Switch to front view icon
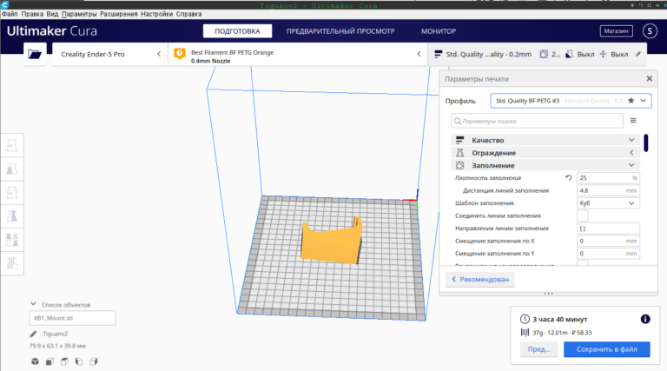This screenshot has height=371, width=667. pyautogui.click(x=50, y=361)
